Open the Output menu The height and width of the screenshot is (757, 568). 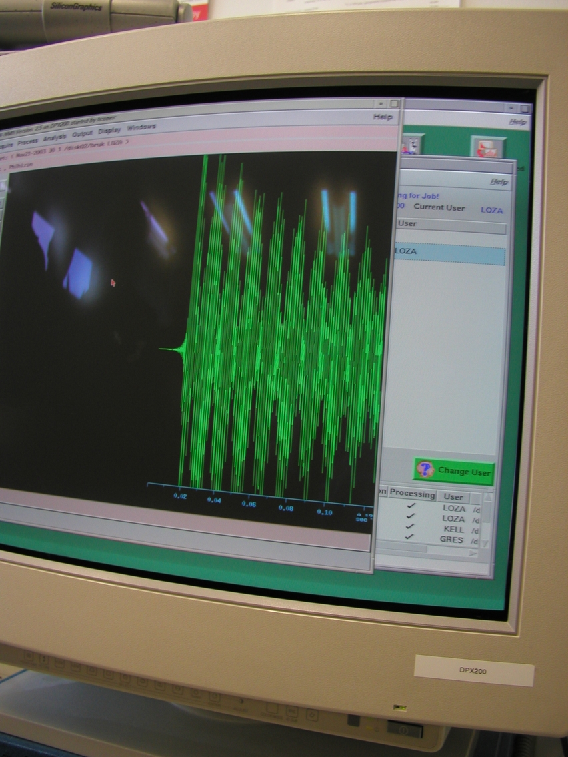click(x=82, y=133)
